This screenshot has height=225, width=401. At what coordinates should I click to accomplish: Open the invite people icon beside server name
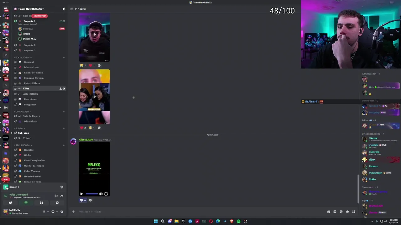pyautogui.click(x=64, y=9)
